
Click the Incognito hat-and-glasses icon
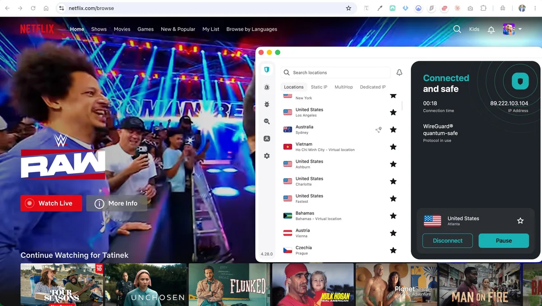click(503, 8)
